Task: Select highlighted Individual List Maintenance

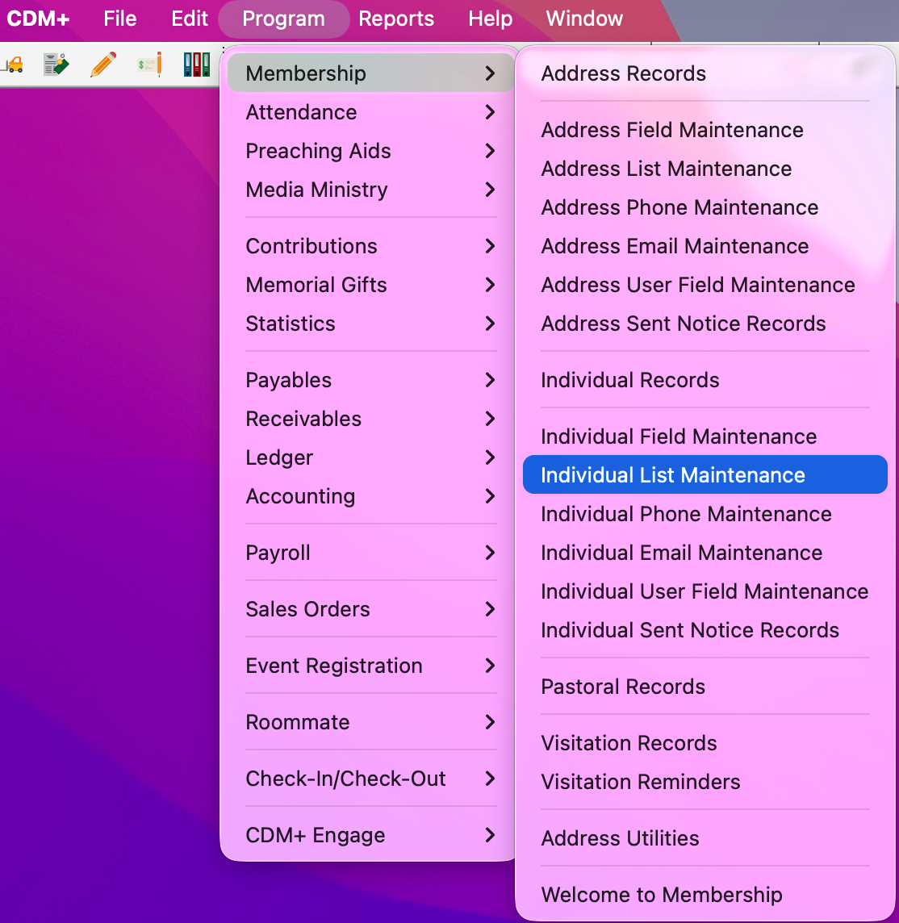Action: coord(705,474)
